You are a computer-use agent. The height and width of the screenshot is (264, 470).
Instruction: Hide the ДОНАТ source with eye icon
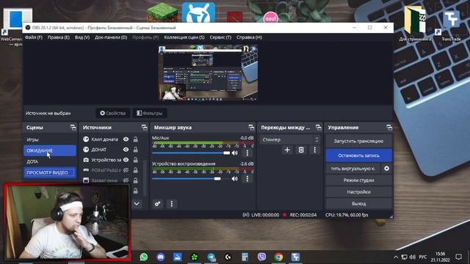click(126, 150)
